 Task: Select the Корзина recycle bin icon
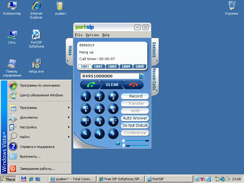pos(231,8)
